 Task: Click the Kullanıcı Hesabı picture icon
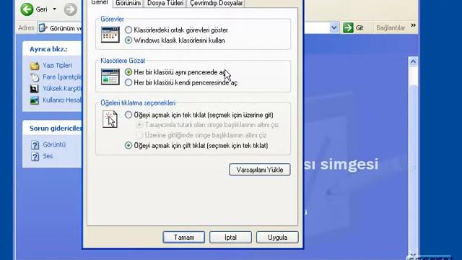click(34, 100)
